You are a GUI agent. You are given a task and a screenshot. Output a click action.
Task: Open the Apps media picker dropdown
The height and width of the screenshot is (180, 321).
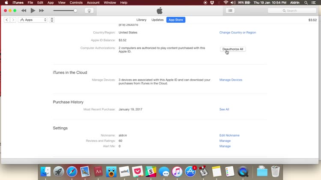coord(33,20)
